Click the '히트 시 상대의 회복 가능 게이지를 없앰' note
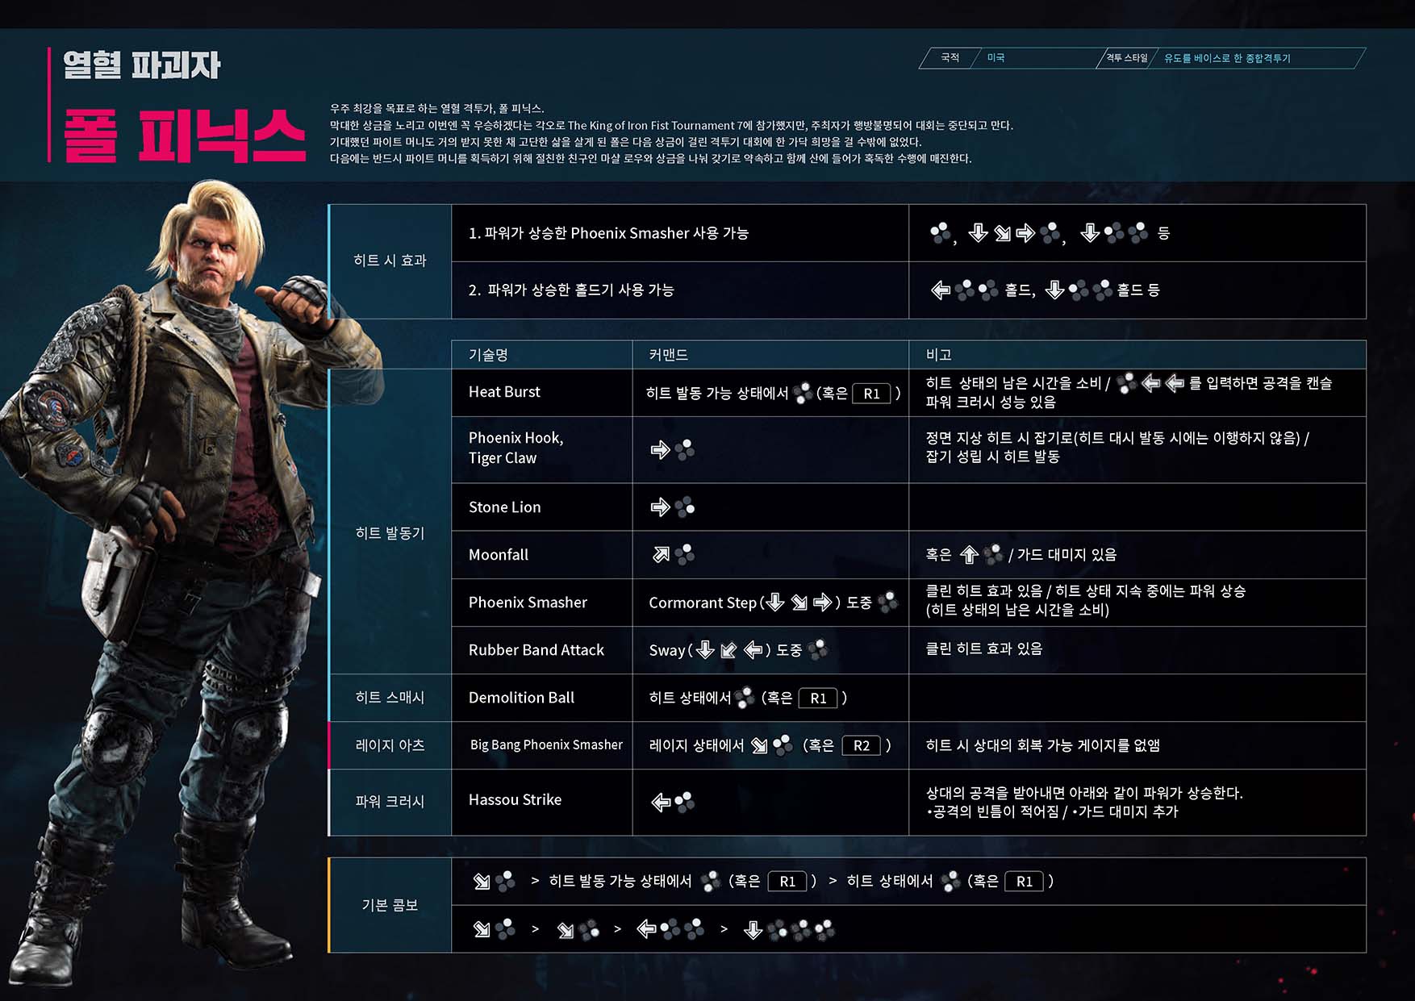 point(1043,745)
